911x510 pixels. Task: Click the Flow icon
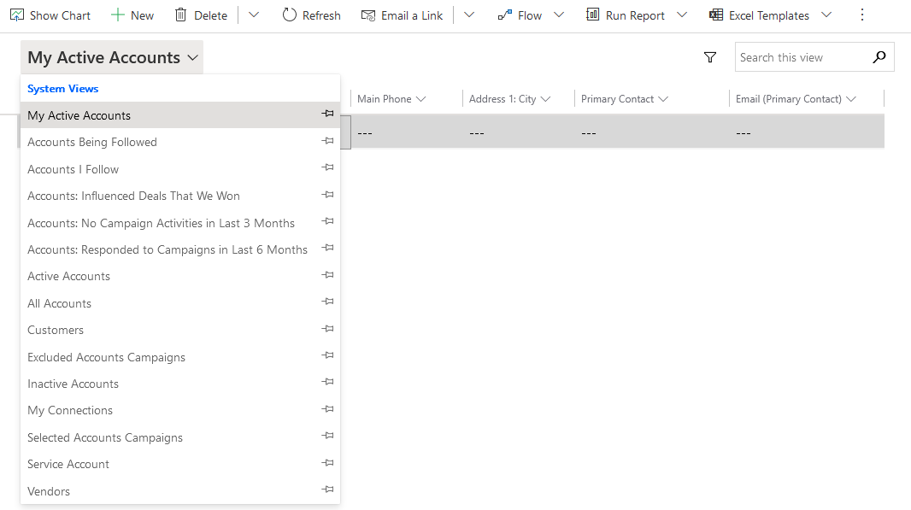click(507, 15)
